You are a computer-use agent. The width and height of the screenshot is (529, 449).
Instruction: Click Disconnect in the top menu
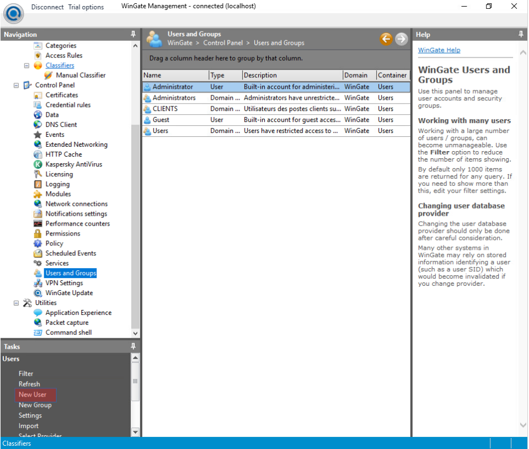pos(47,7)
